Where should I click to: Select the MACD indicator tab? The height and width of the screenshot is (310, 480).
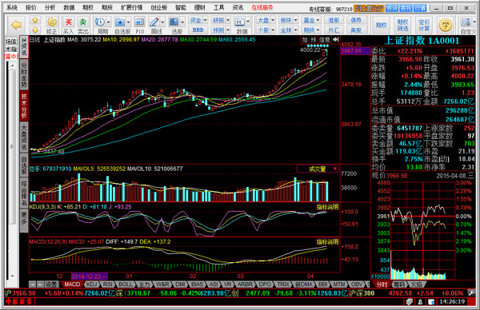coord(72,284)
